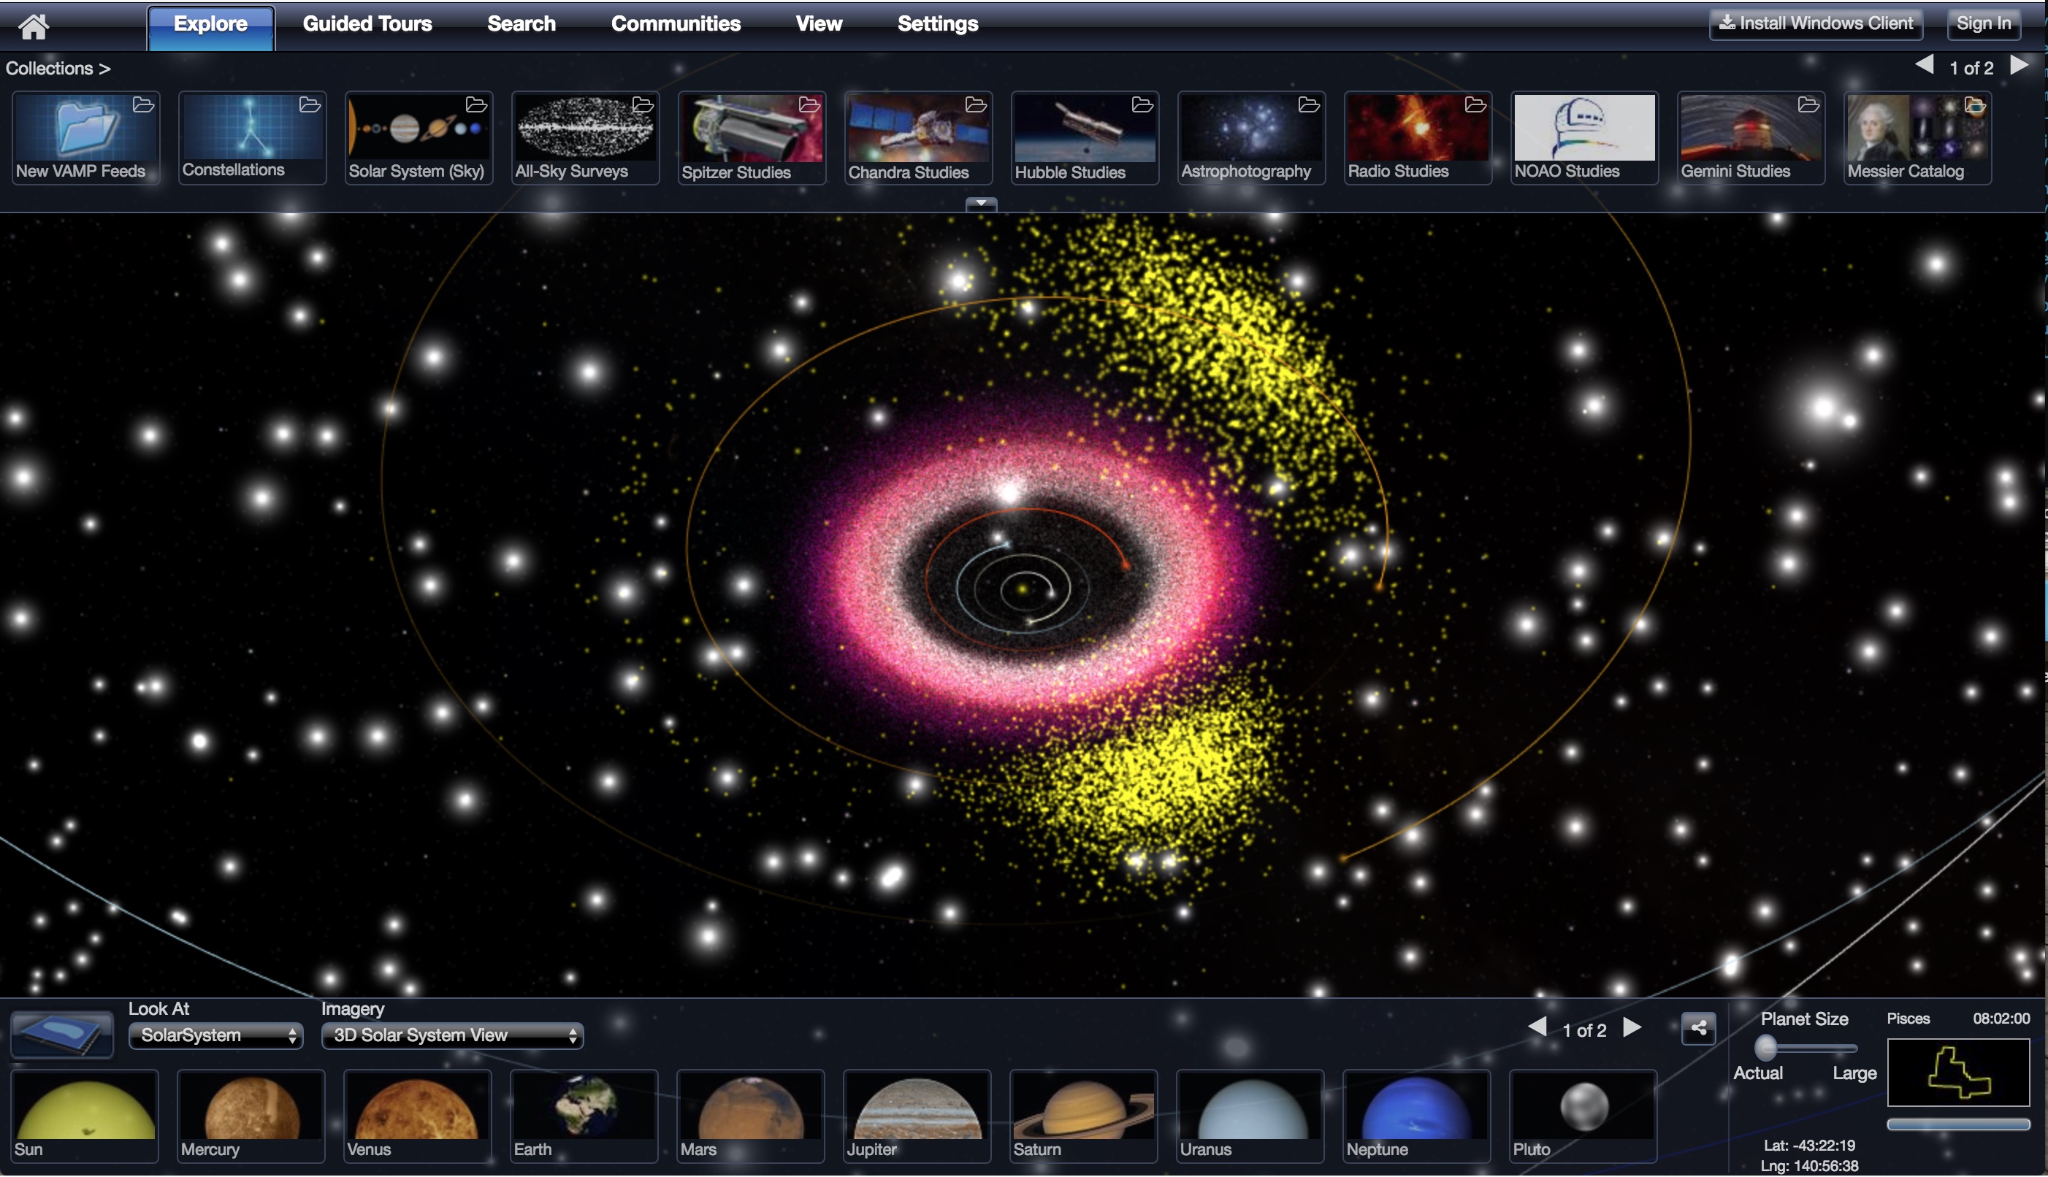Viewport: 2048px width, 1177px height.
Task: Open the Astrophotography collection
Action: [1252, 137]
